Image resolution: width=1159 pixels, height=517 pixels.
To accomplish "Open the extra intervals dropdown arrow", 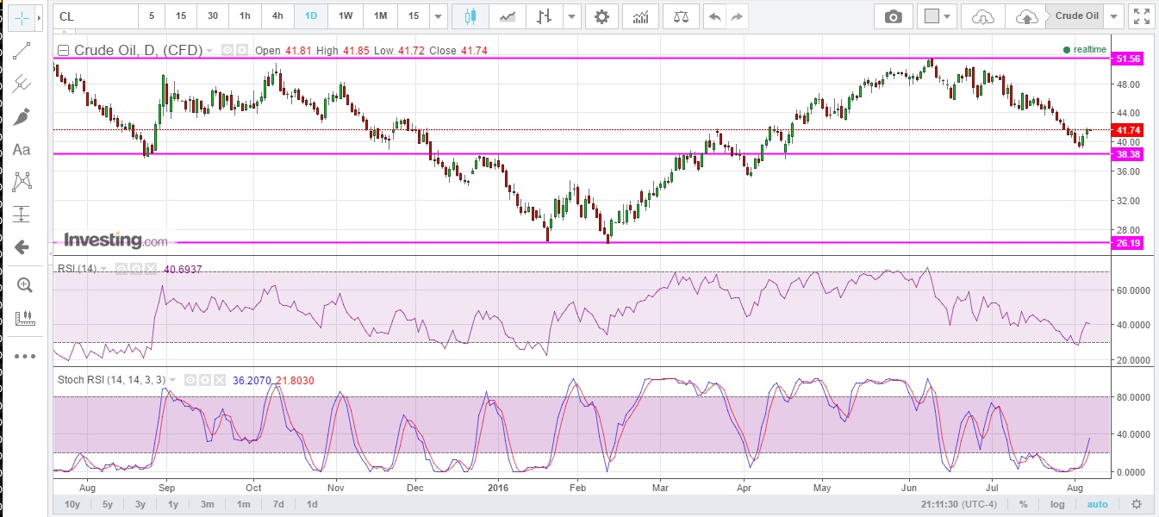I will click(x=438, y=16).
